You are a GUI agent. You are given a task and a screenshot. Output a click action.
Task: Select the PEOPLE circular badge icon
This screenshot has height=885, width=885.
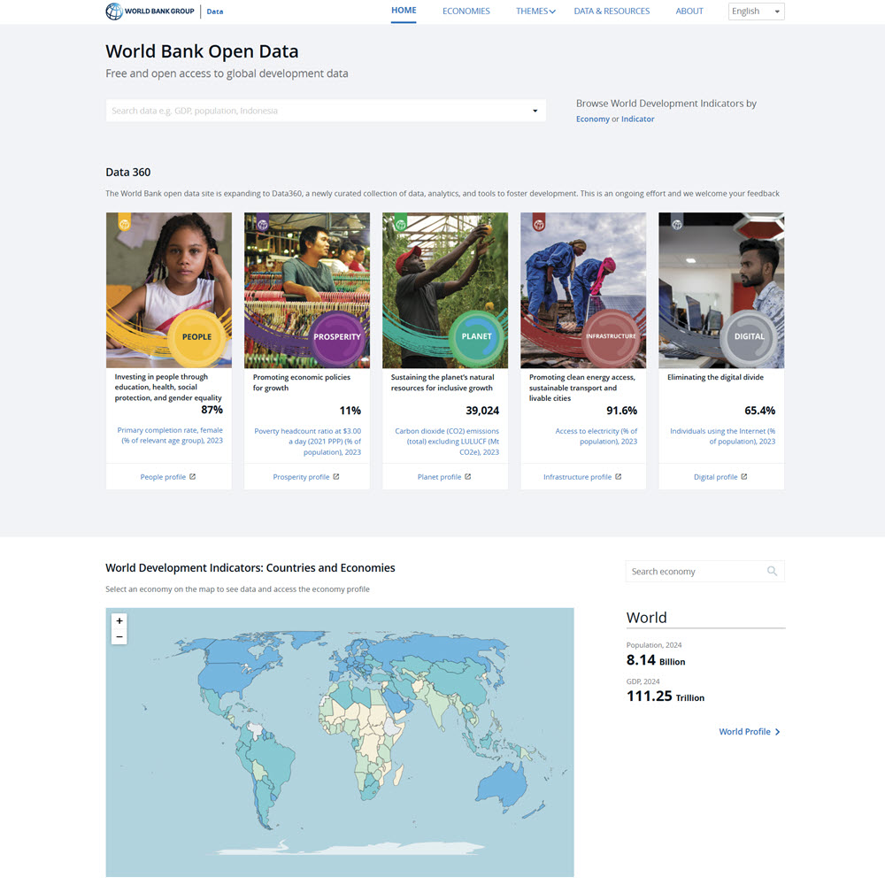coord(196,337)
